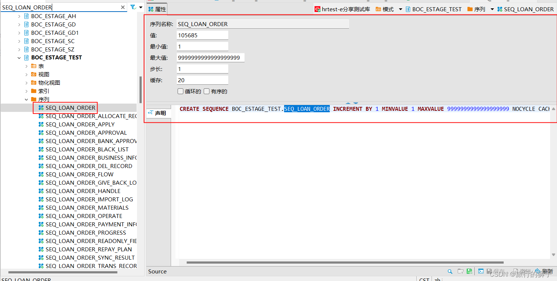The height and width of the screenshot is (281, 557).
Task: Click the 视图 views folder icon
Action: [x=34, y=74]
